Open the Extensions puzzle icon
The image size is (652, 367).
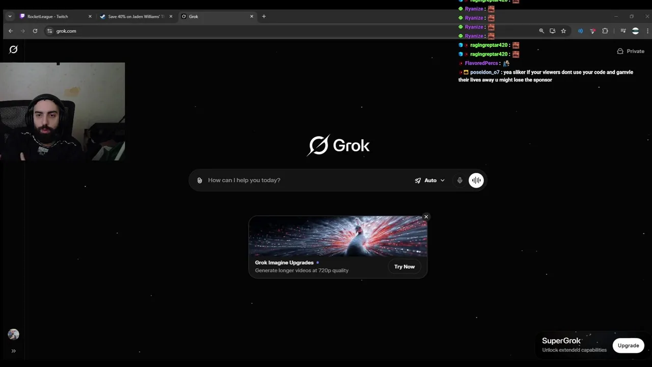(x=605, y=31)
